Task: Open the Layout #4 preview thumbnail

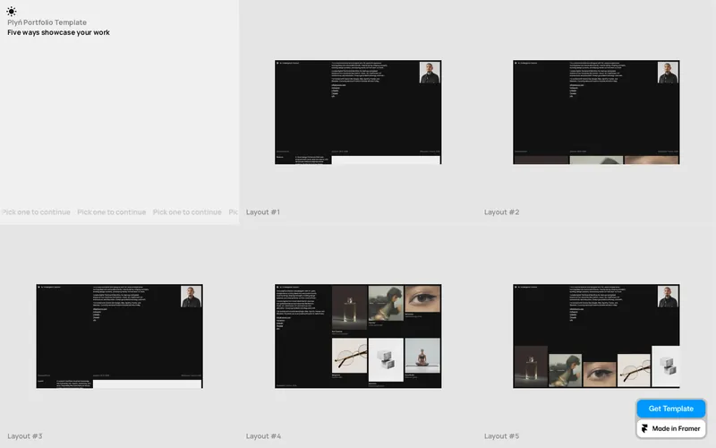Action: (x=358, y=336)
